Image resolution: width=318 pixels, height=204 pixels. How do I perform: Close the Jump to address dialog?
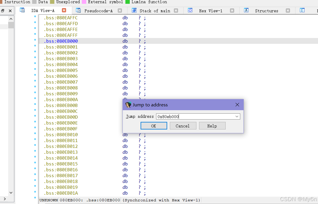click(237, 105)
